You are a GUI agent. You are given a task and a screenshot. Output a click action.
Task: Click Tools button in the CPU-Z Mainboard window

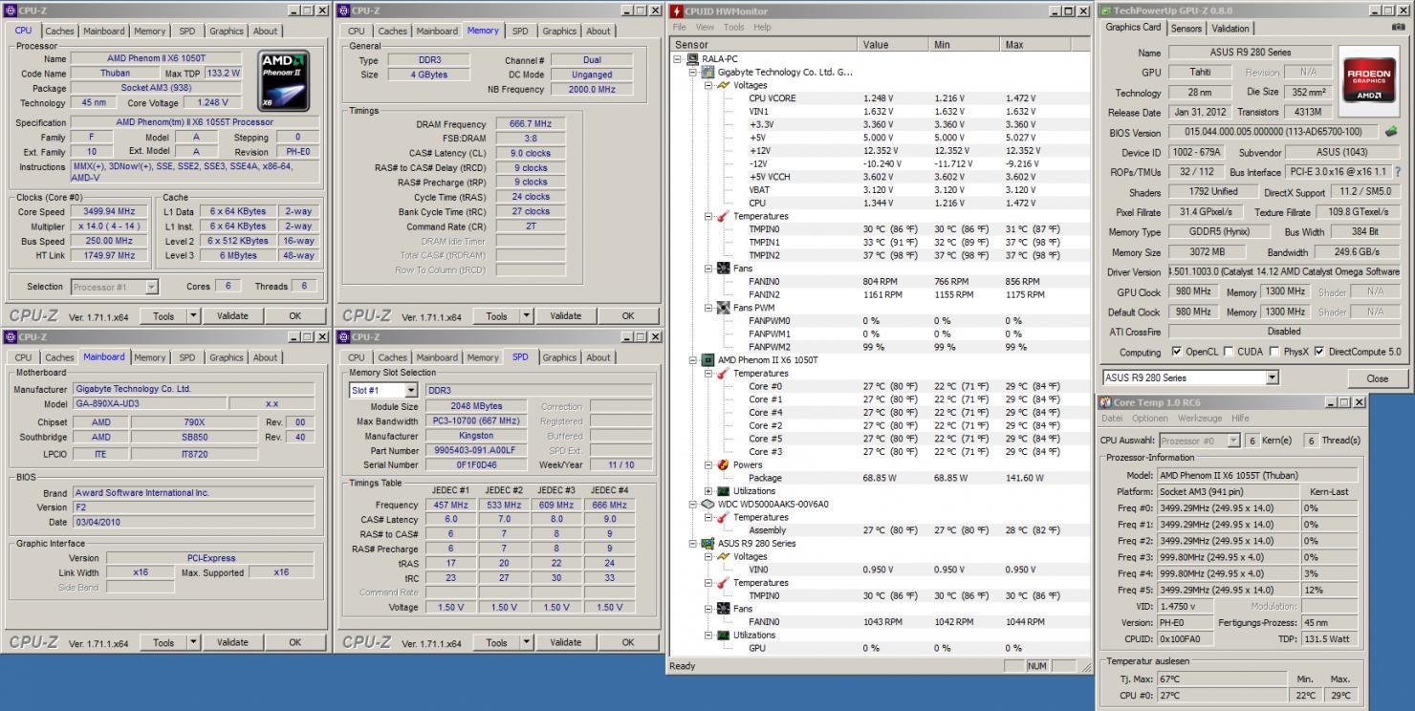click(163, 642)
